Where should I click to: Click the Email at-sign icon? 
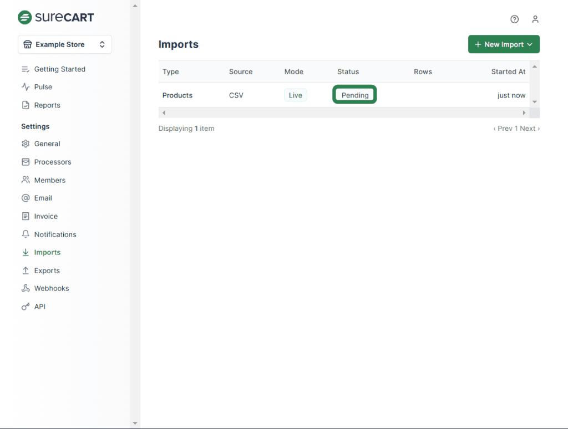pos(26,198)
